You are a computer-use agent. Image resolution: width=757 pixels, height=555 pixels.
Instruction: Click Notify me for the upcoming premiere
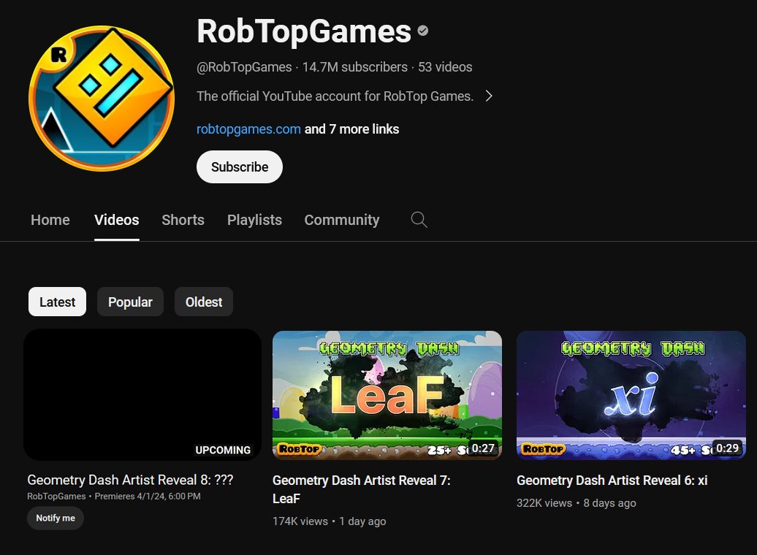click(x=56, y=518)
